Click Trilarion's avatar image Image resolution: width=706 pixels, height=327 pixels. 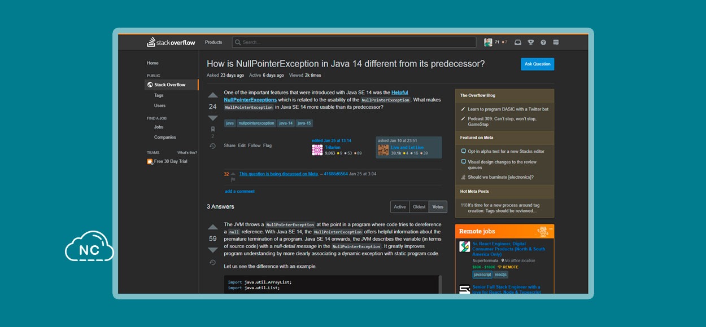(317, 150)
